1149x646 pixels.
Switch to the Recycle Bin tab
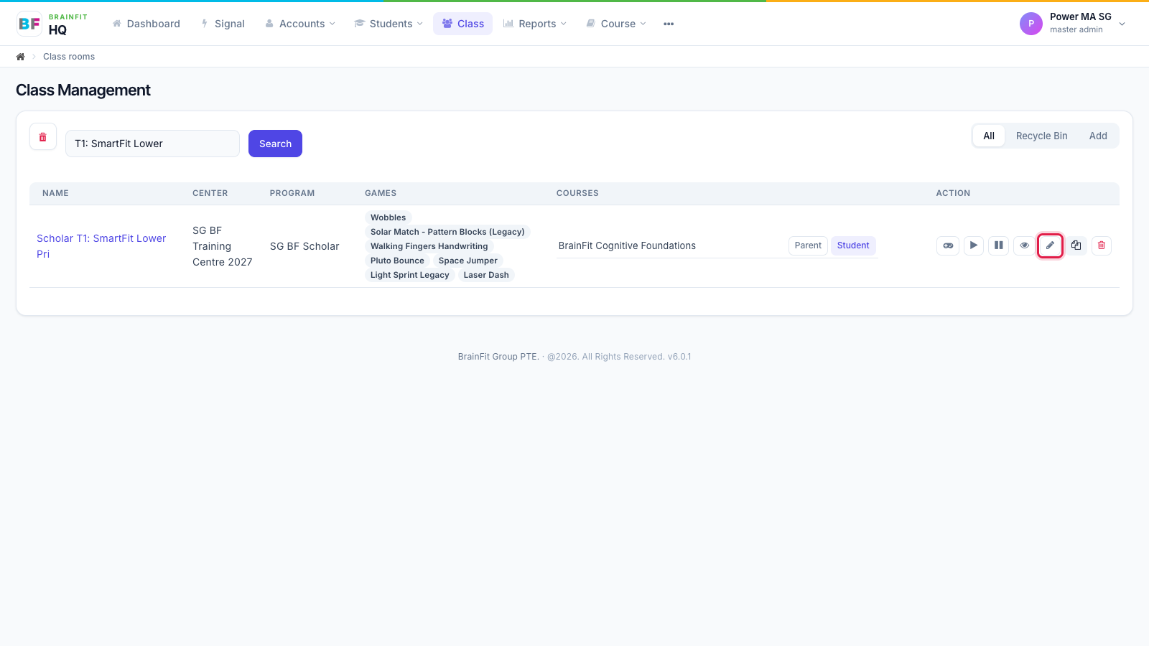tap(1041, 136)
